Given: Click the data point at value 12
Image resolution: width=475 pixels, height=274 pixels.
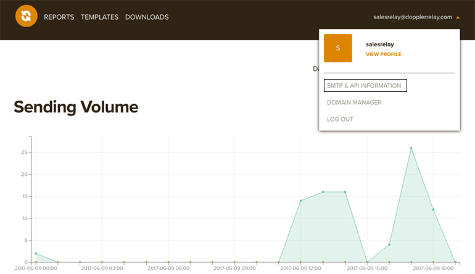Looking at the screenshot, I should click(433, 210).
